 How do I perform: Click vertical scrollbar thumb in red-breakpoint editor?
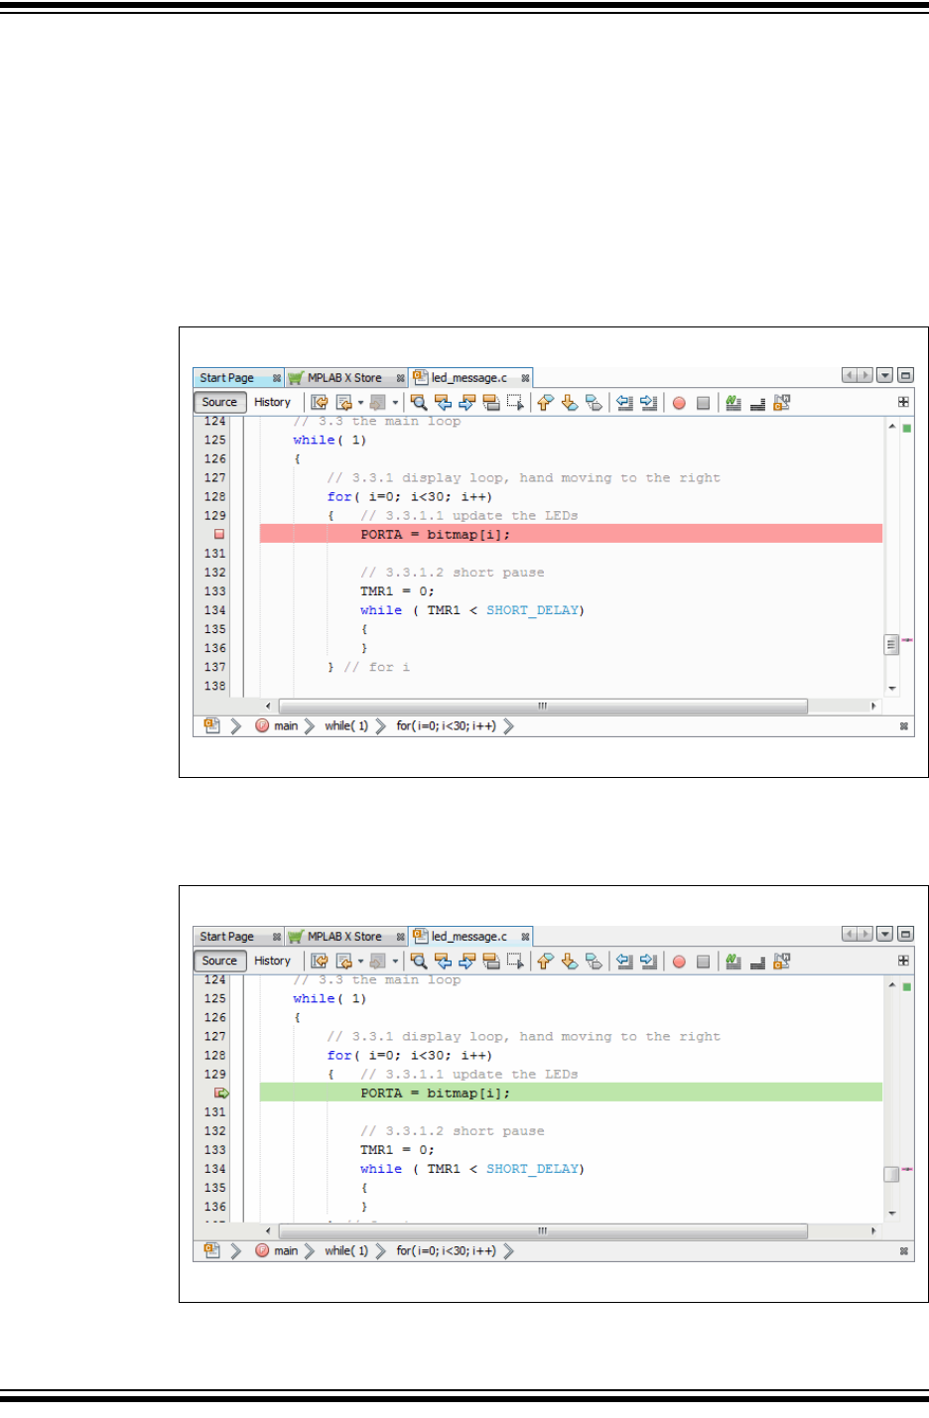(891, 645)
